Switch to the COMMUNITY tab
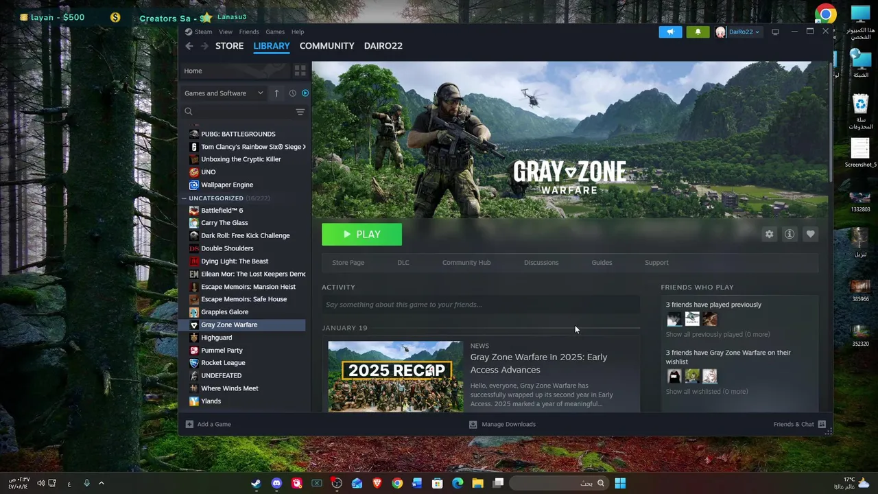The height and width of the screenshot is (494, 878). (x=327, y=46)
